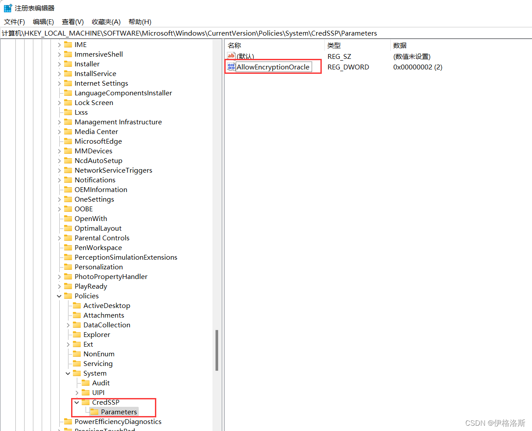The image size is (532, 431).
Task: Collapse the System key under Policies
Action: (x=68, y=373)
